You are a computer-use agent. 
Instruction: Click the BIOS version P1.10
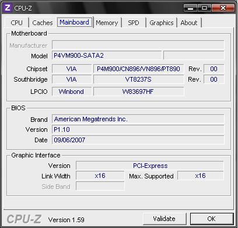click(138, 129)
